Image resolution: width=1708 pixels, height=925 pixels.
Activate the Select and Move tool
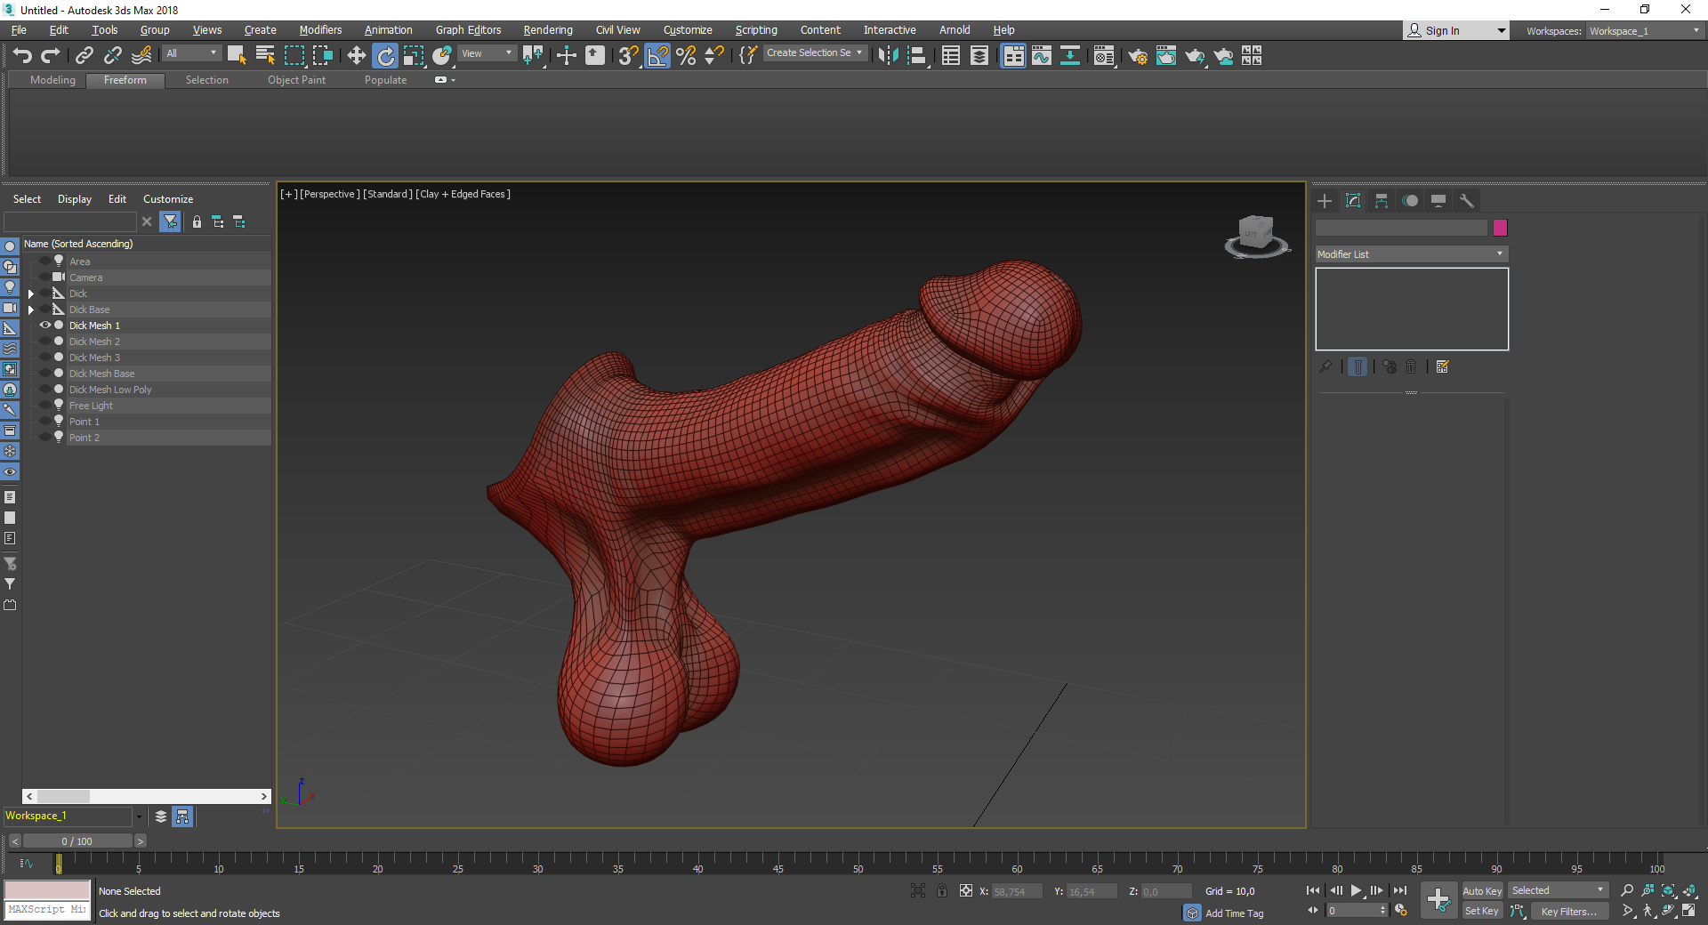pos(357,56)
